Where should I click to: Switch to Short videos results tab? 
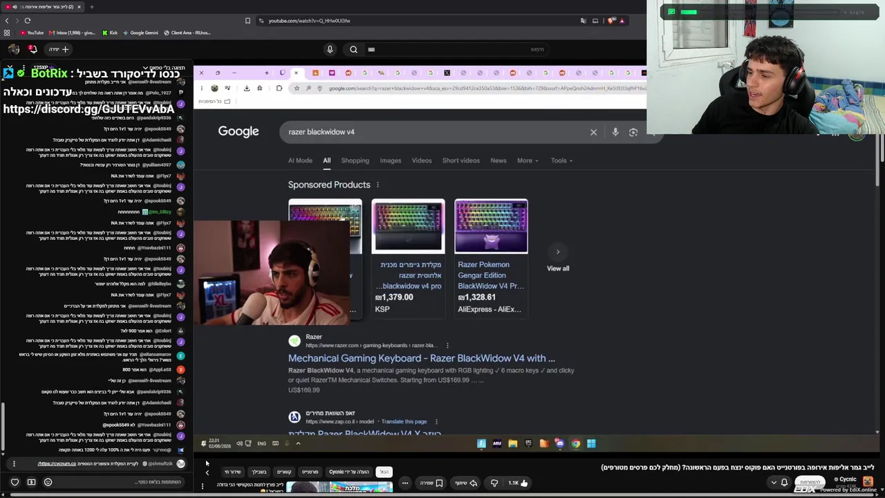(x=460, y=160)
